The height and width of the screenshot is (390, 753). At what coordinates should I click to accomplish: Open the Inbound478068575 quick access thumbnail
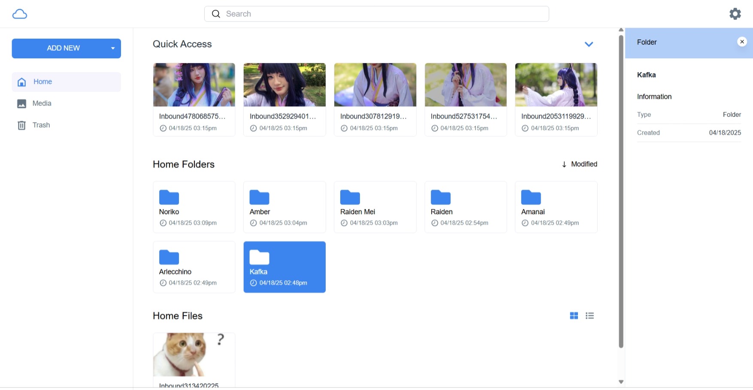click(x=194, y=85)
